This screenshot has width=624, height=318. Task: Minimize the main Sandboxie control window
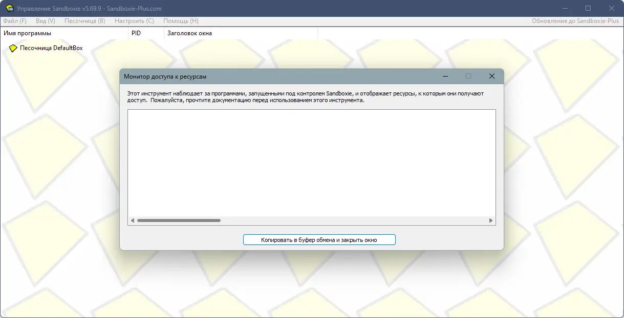[565, 8]
